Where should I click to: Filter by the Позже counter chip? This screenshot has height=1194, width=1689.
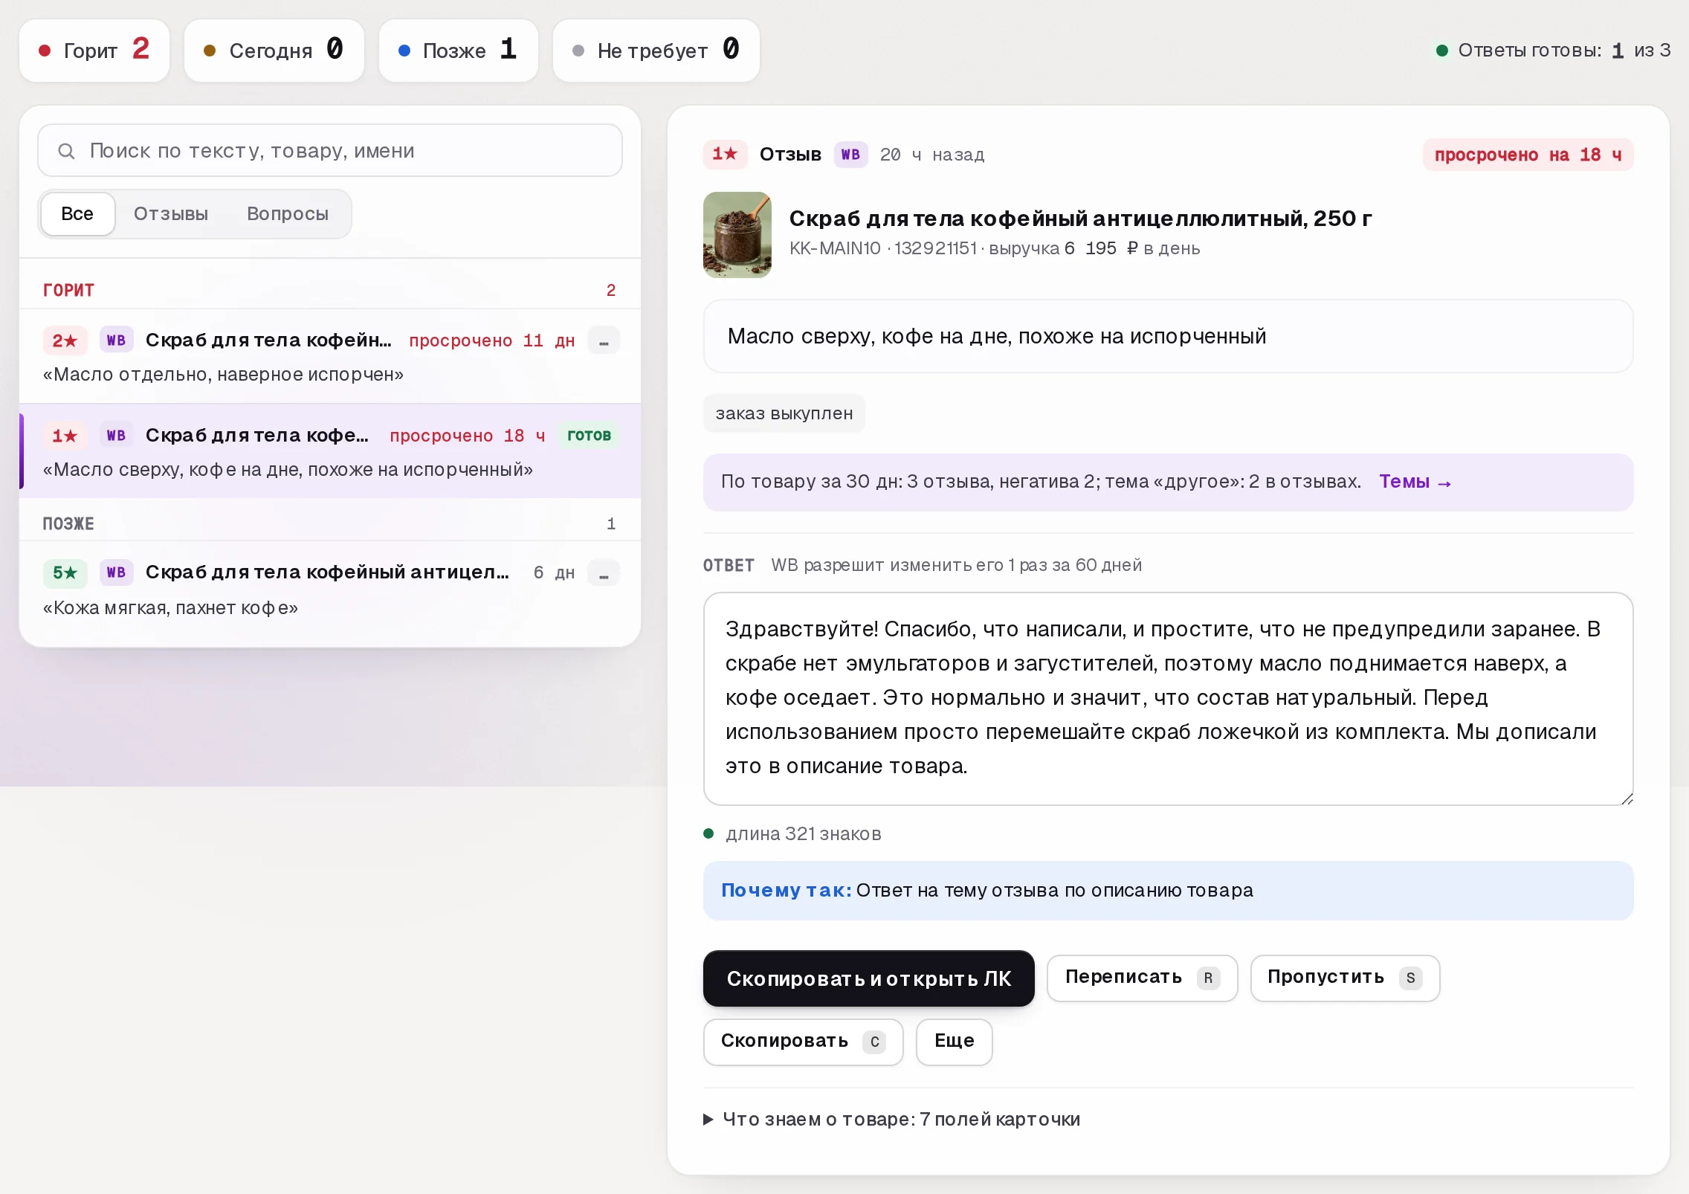[459, 51]
